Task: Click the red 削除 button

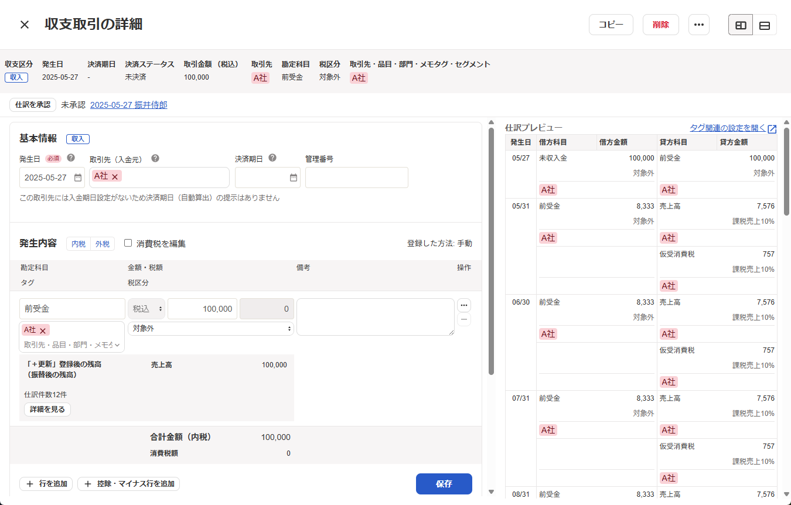Action: pos(661,25)
